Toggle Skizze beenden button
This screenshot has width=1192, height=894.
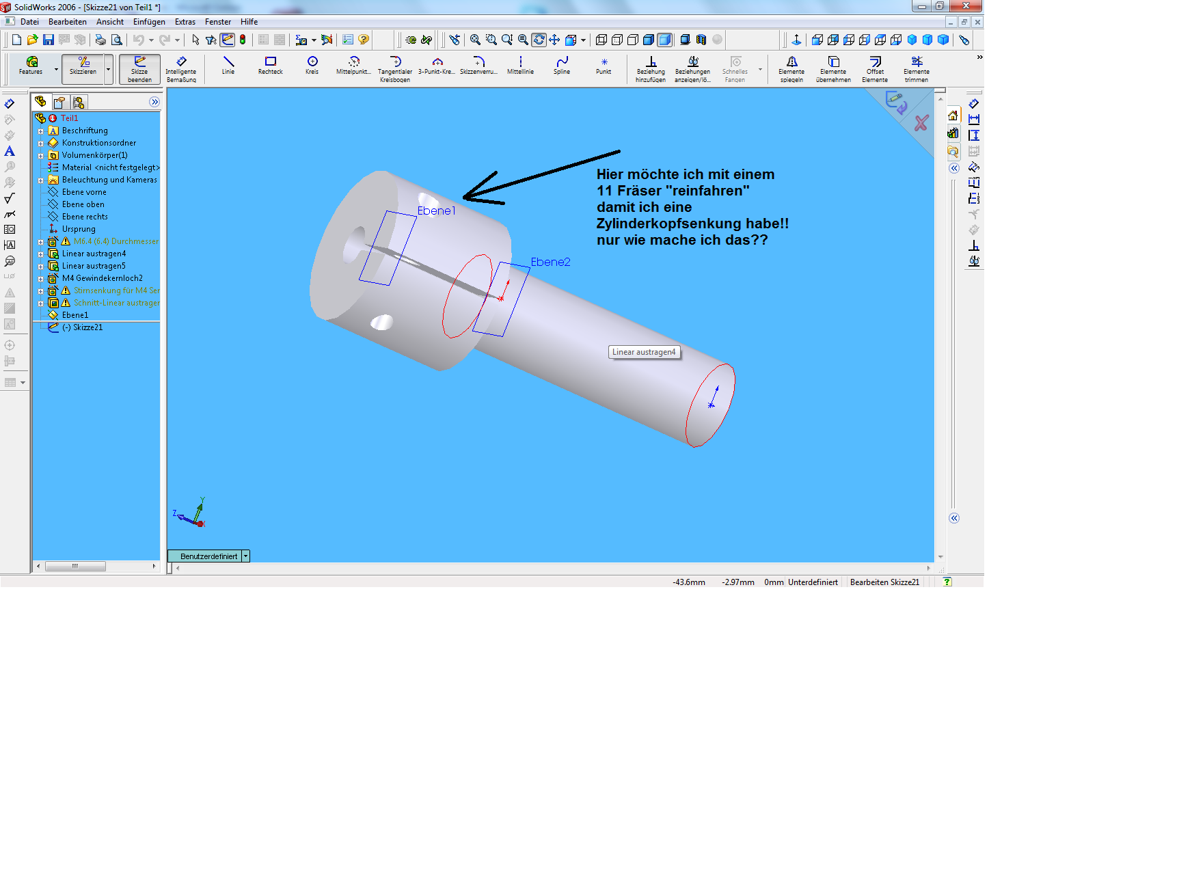(x=139, y=69)
